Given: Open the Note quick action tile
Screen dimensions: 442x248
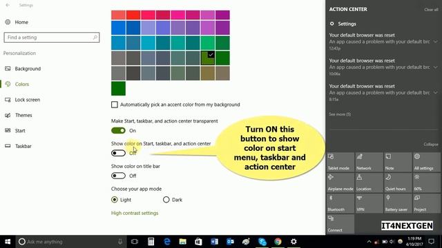Looking at the screenshot, I should point(398,163).
